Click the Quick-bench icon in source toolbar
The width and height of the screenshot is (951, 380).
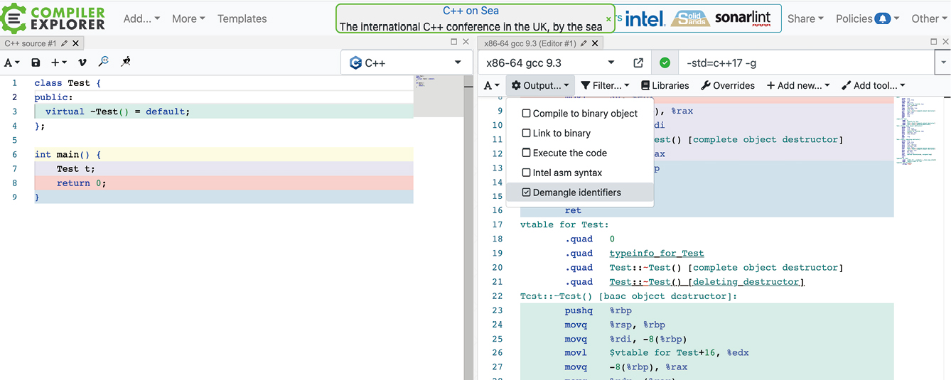pyautogui.click(x=126, y=62)
